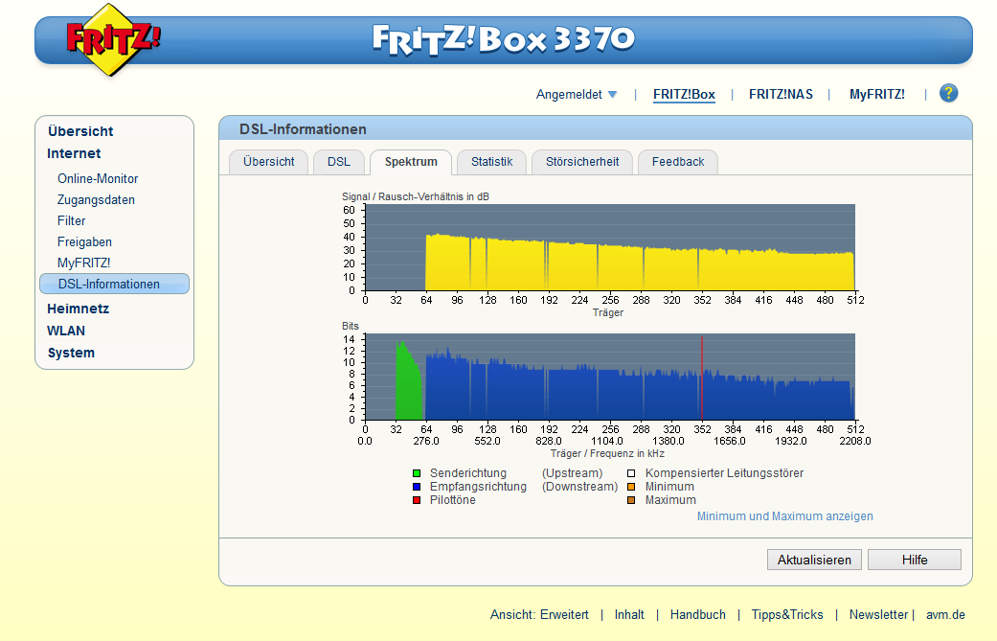Open WLAN in the left sidebar
The image size is (997, 641).
(66, 331)
